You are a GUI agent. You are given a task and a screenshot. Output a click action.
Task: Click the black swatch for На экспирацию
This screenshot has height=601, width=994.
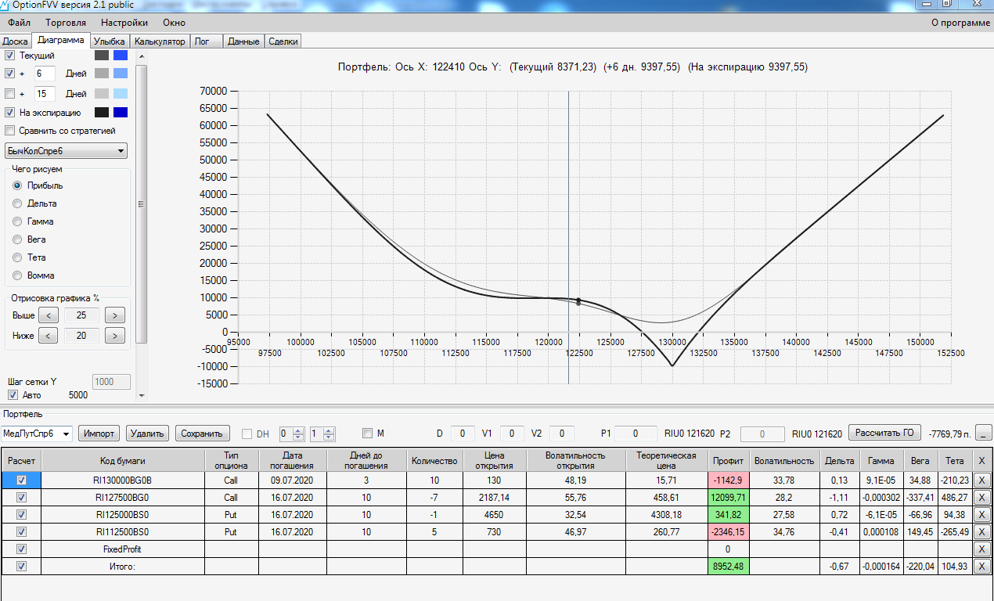coord(101,113)
